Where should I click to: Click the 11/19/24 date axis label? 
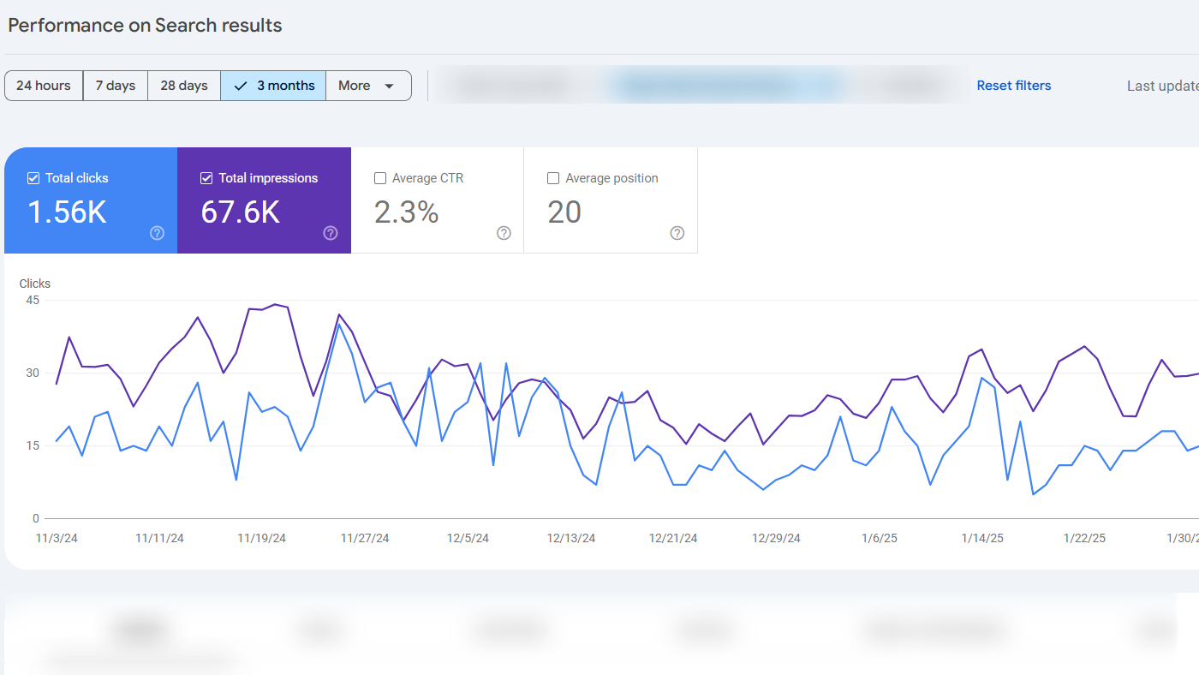262,539
